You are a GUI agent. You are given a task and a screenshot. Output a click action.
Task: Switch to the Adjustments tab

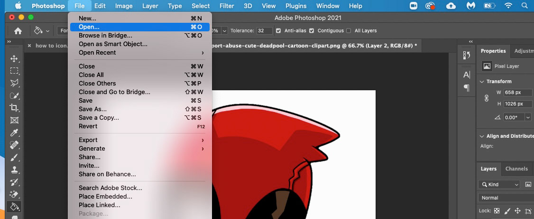pos(524,51)
